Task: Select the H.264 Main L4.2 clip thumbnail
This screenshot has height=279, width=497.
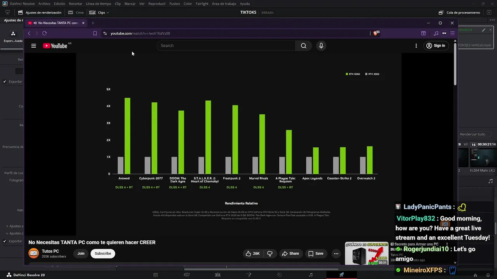Action: click(x=483, y=158)
